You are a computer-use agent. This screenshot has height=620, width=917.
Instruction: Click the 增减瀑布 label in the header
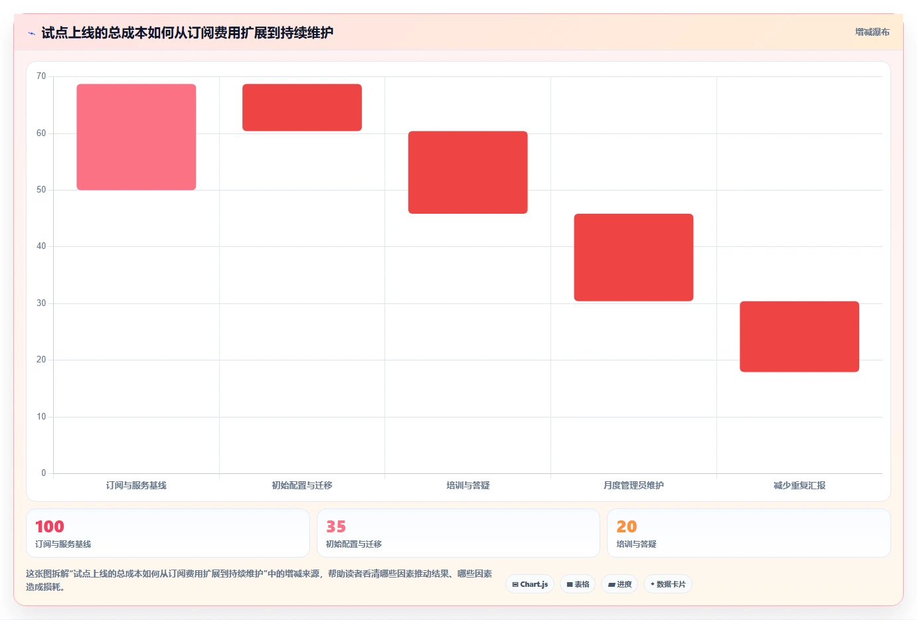click(x=872, y=32)
